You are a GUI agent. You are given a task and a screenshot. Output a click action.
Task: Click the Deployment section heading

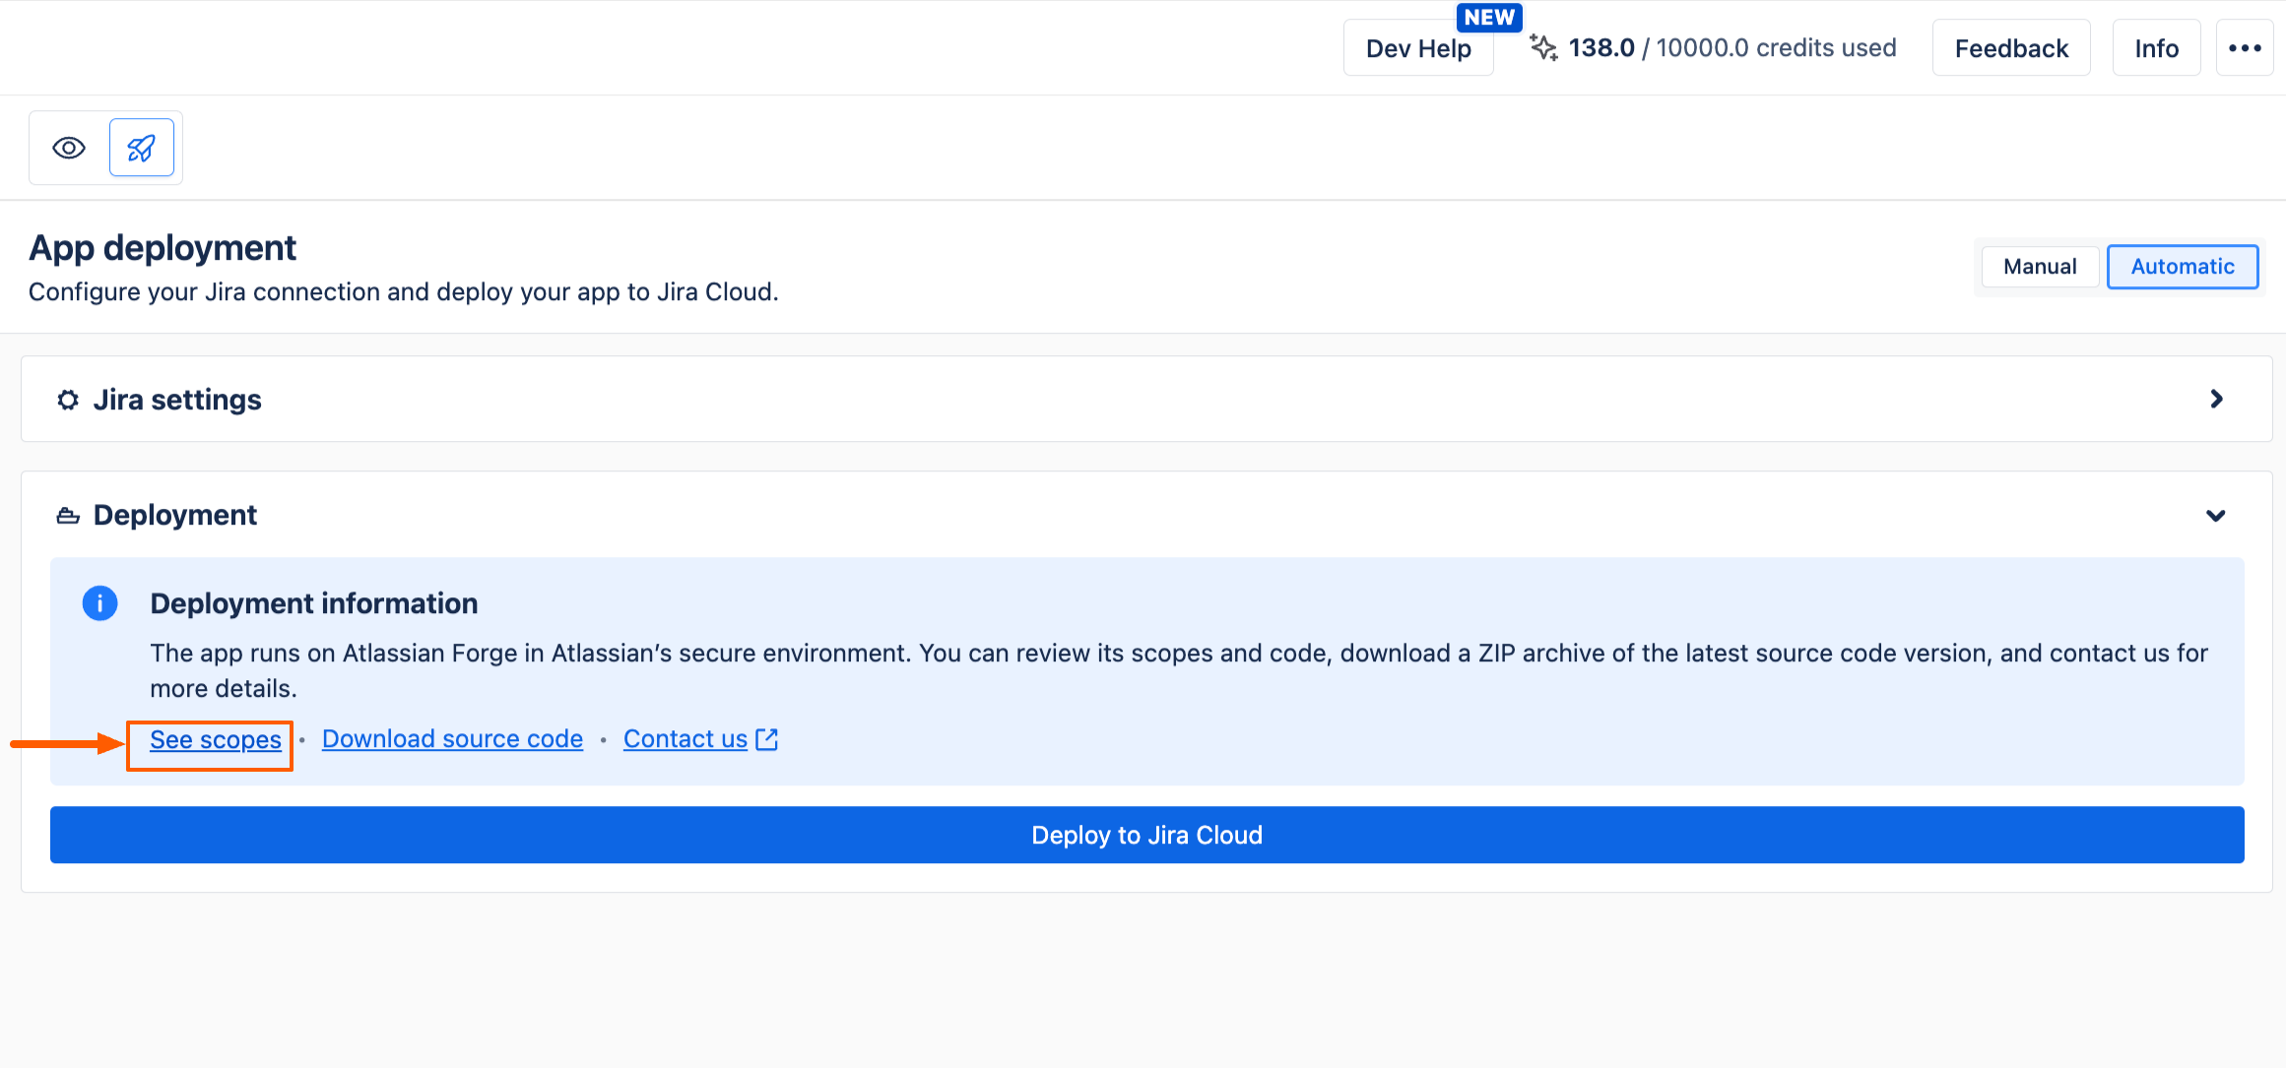(175, 516)
